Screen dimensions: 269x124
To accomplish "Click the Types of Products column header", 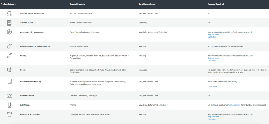I will tap(77, 4).
